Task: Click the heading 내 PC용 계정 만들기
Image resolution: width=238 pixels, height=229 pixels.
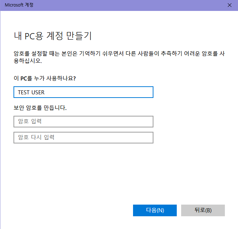Action: (53, 36)
